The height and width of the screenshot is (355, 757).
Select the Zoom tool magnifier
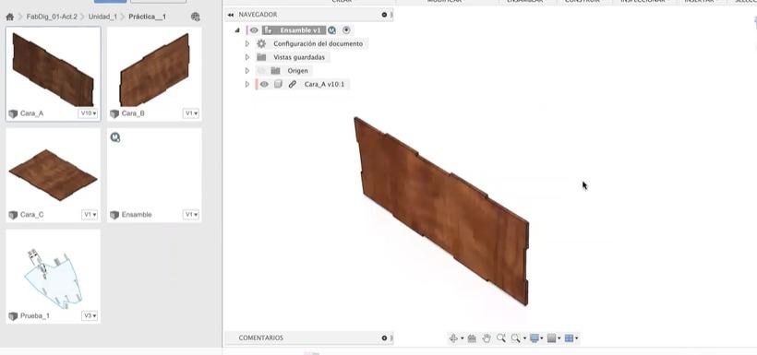coord(501,338)
